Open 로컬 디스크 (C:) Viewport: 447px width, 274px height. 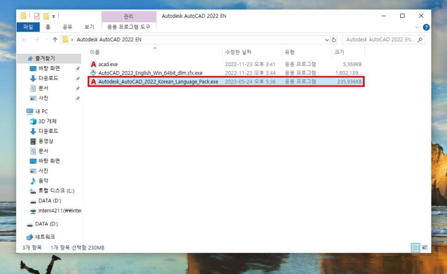[56, 191]
